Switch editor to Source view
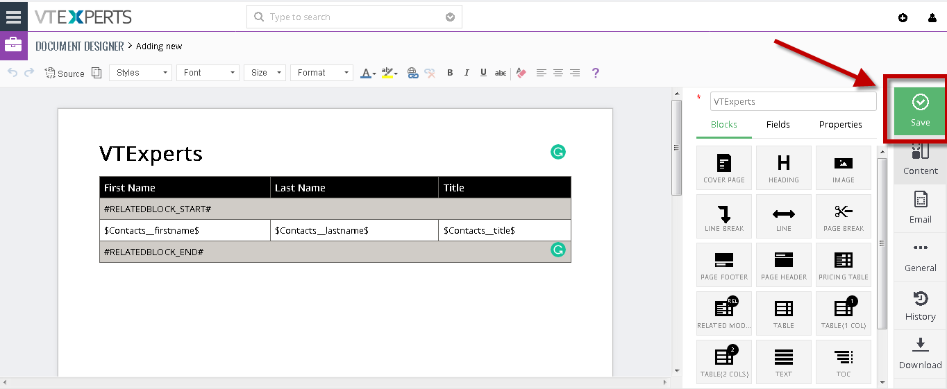 [65, 73]
